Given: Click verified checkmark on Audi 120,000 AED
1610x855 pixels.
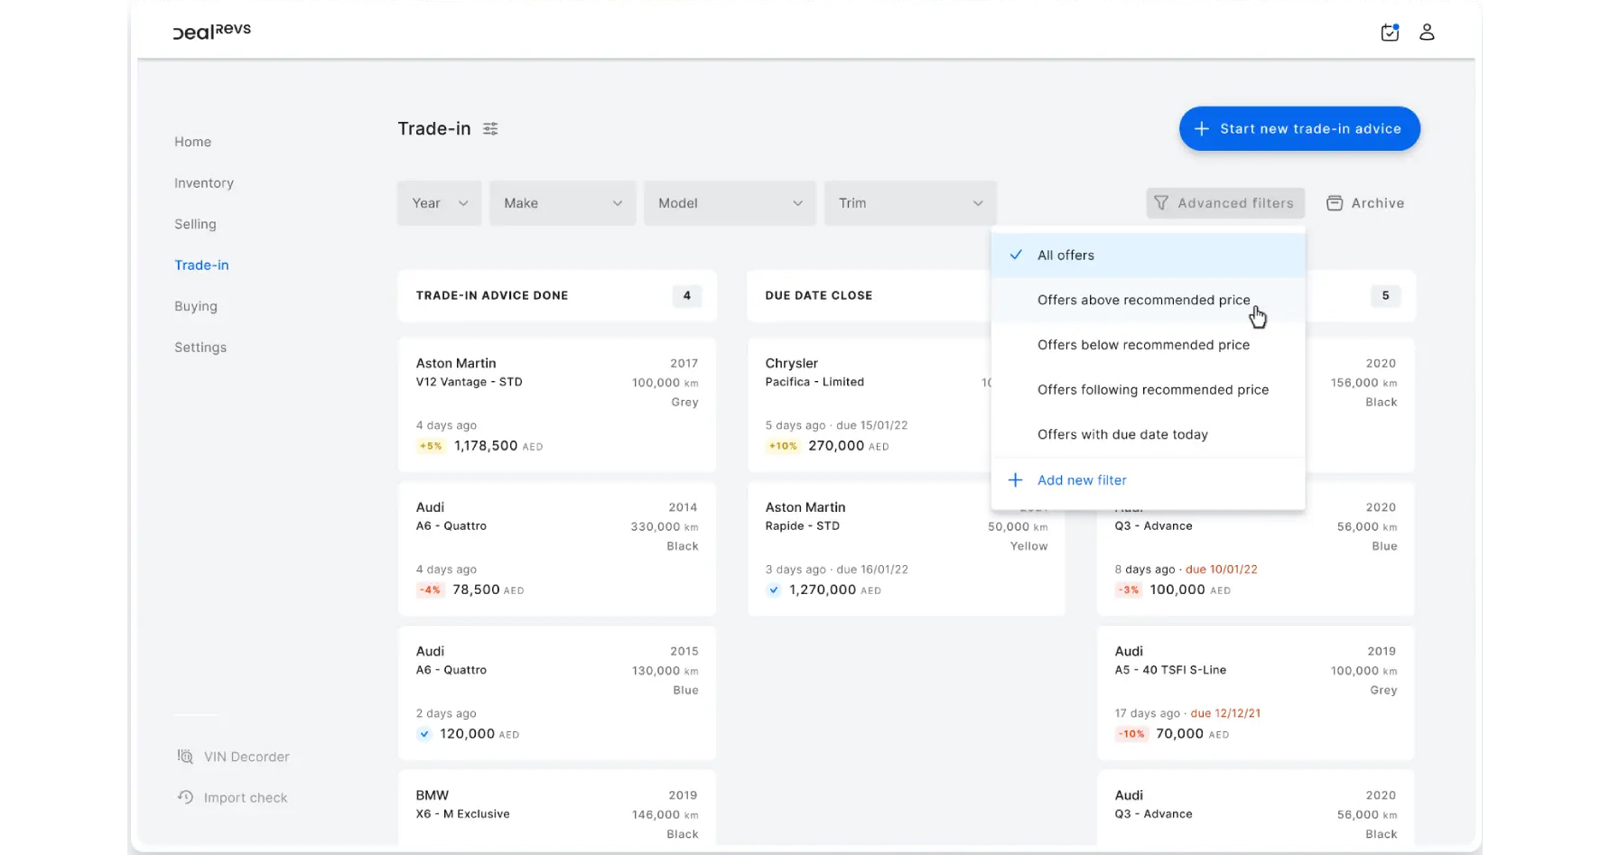Looking at the screenshot, I should pyautogui.click(x=424, y=734).
